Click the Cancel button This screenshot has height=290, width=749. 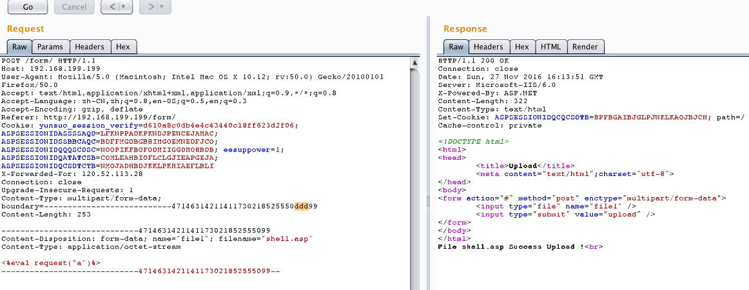pyautogui.click(x=74, y=6)
